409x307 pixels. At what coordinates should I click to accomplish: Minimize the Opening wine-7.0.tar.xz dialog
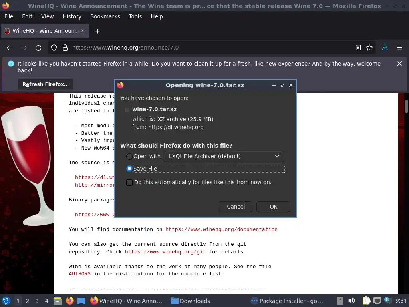point(274,85)
